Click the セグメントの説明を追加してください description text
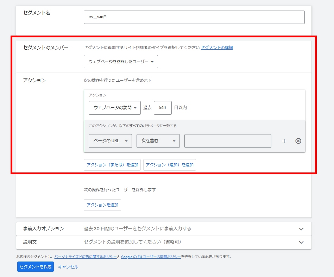The height and width of the screenshot is (277, 334). pos(132,242)
